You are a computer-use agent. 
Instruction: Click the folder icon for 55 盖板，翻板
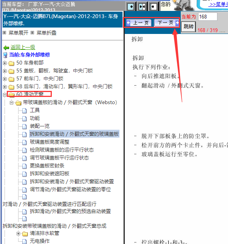11,71
